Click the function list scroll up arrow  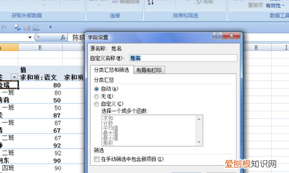pos(199,119)
